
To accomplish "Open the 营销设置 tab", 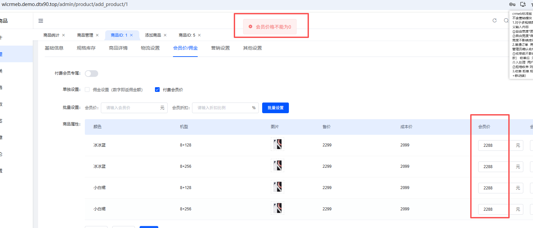I will tap(220, 48).
